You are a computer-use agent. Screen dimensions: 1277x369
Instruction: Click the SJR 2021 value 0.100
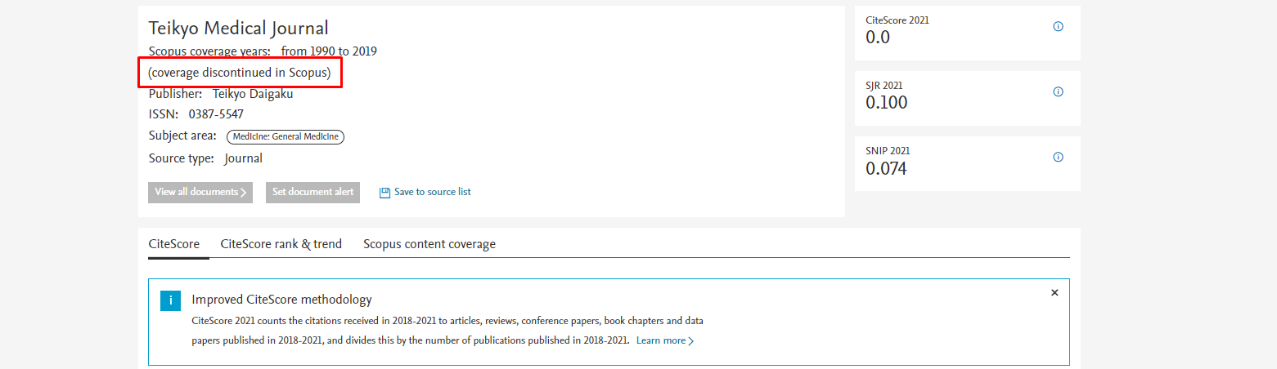click(886, 103)
